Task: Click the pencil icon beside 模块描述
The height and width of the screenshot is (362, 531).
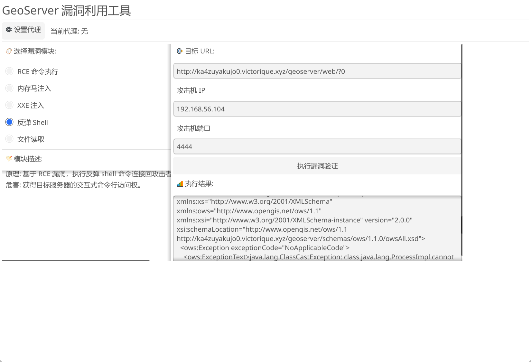Action: [9, 159]
